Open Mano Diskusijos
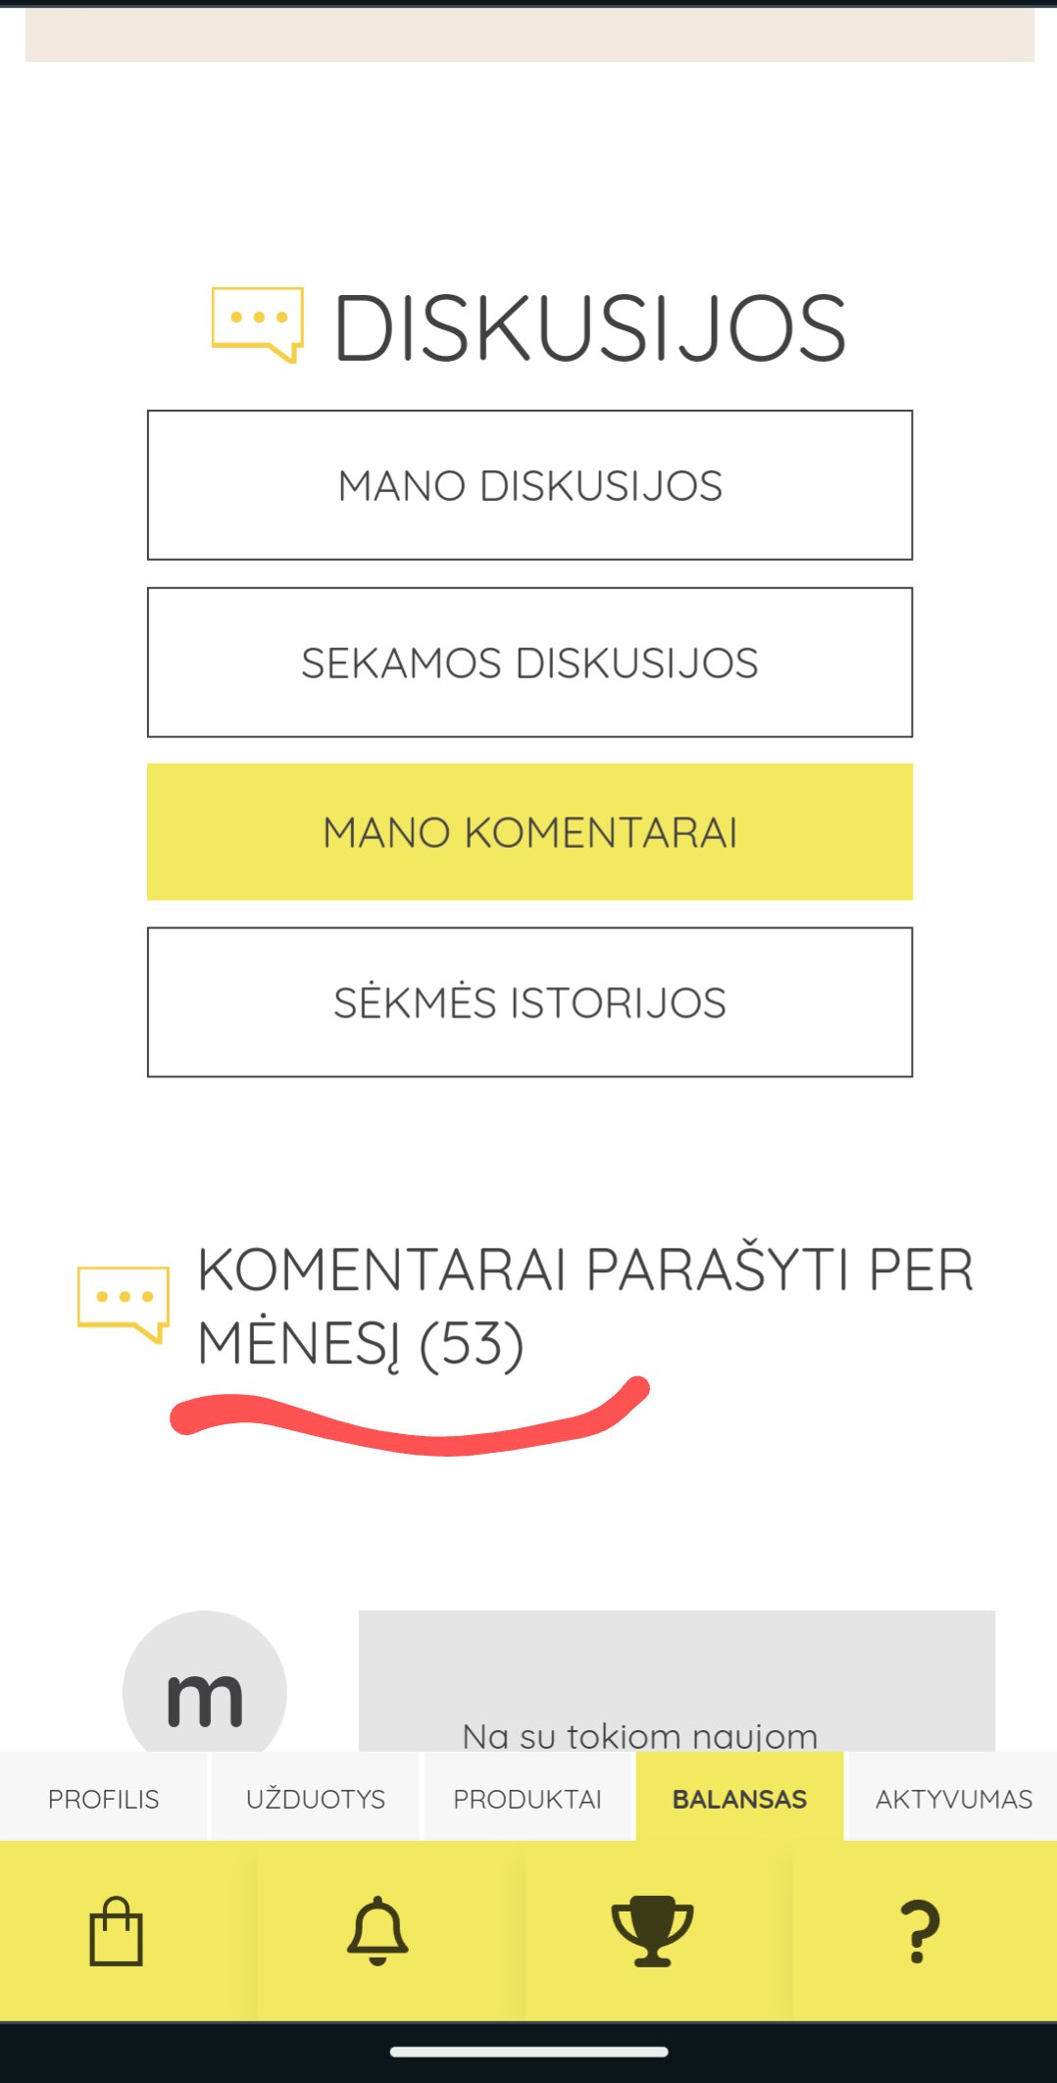This screenshot has width=1057, height=2083. (529, 485)
